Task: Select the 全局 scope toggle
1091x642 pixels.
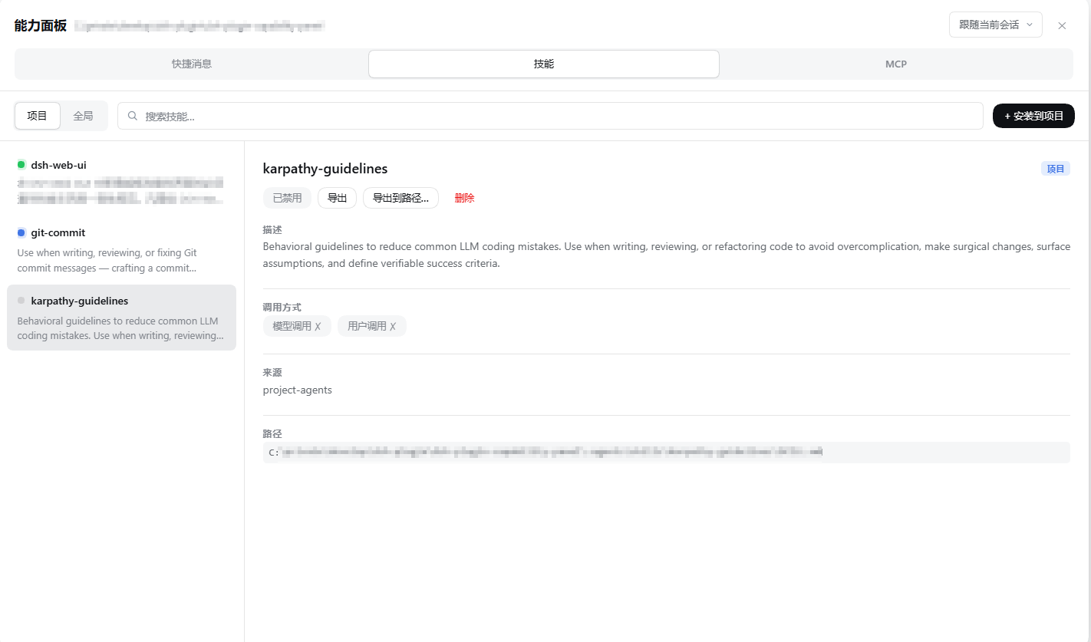Action: click(83, 116)
